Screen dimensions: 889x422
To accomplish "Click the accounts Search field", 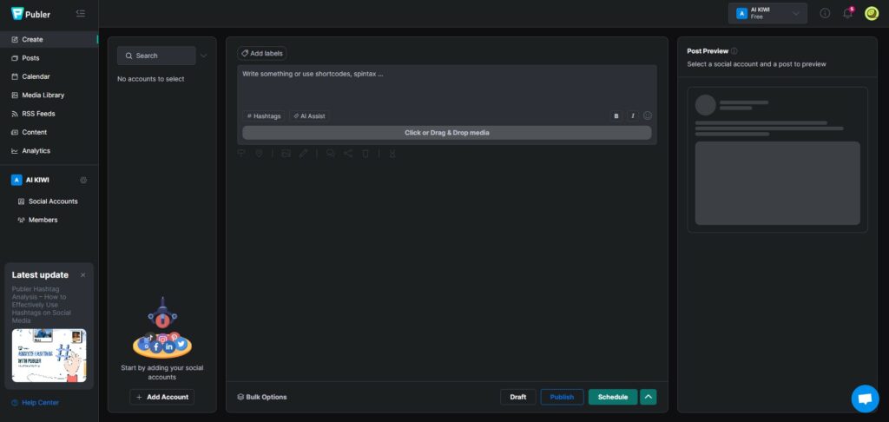I will pyautogui.click(x=156, y=56).
